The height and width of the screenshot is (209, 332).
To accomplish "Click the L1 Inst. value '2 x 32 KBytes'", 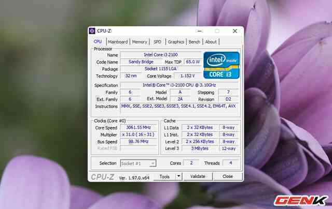I will (200, 135).
